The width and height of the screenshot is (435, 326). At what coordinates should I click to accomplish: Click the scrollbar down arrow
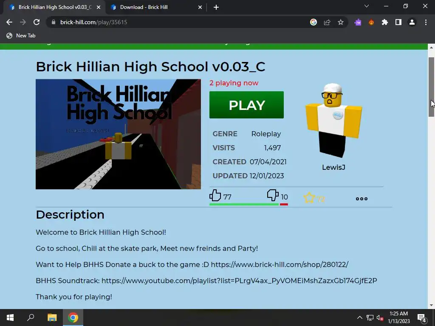pos(431,305)
